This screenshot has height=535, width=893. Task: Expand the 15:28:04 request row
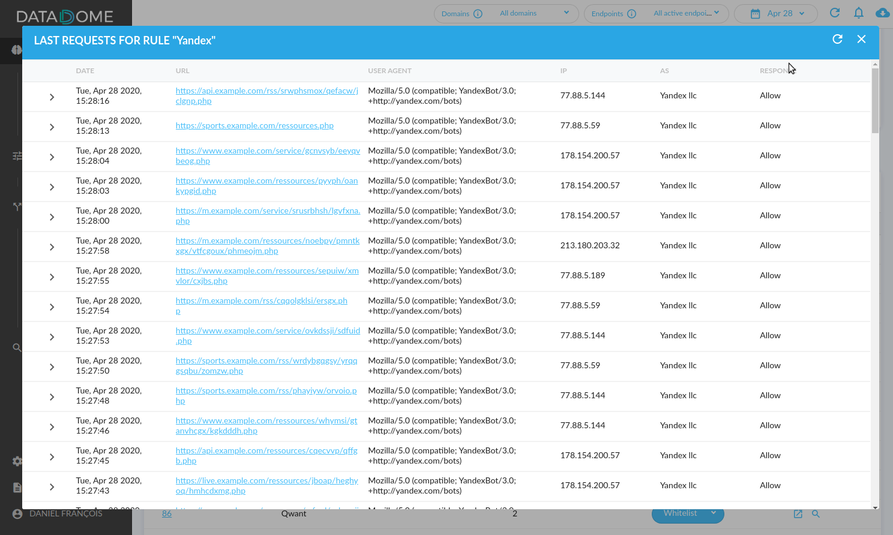point(52,157)
